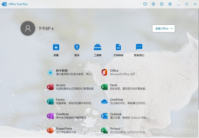This screenshot has width=199, height=138.
Task: Open the OneNote title link
Action: coord(62,114)
